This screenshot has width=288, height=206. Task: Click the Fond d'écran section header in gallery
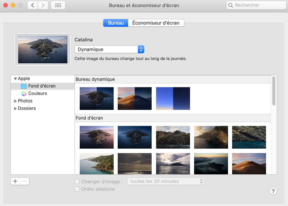173,118
